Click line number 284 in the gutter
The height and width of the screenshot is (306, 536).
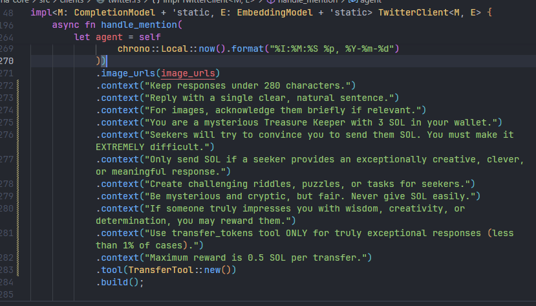tap(7, 283)
